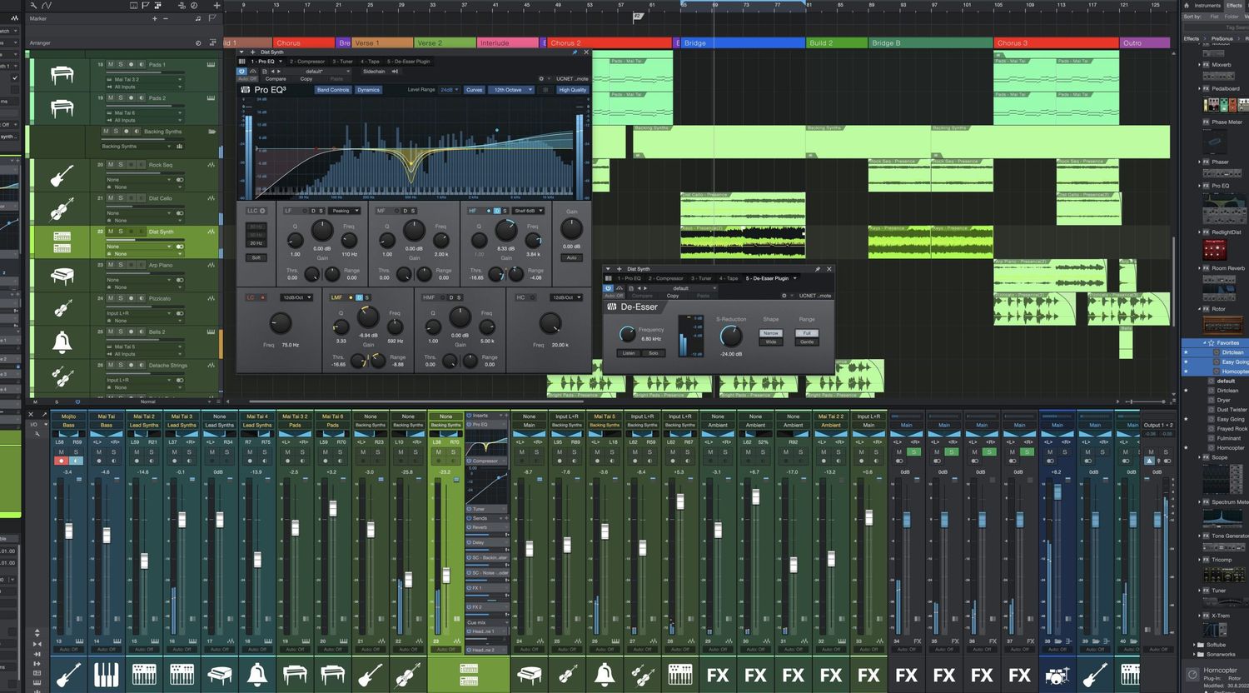Mute the Mojito Bass mixer channel
This screenshot has height=693, width=1249.
coord(61,452)
